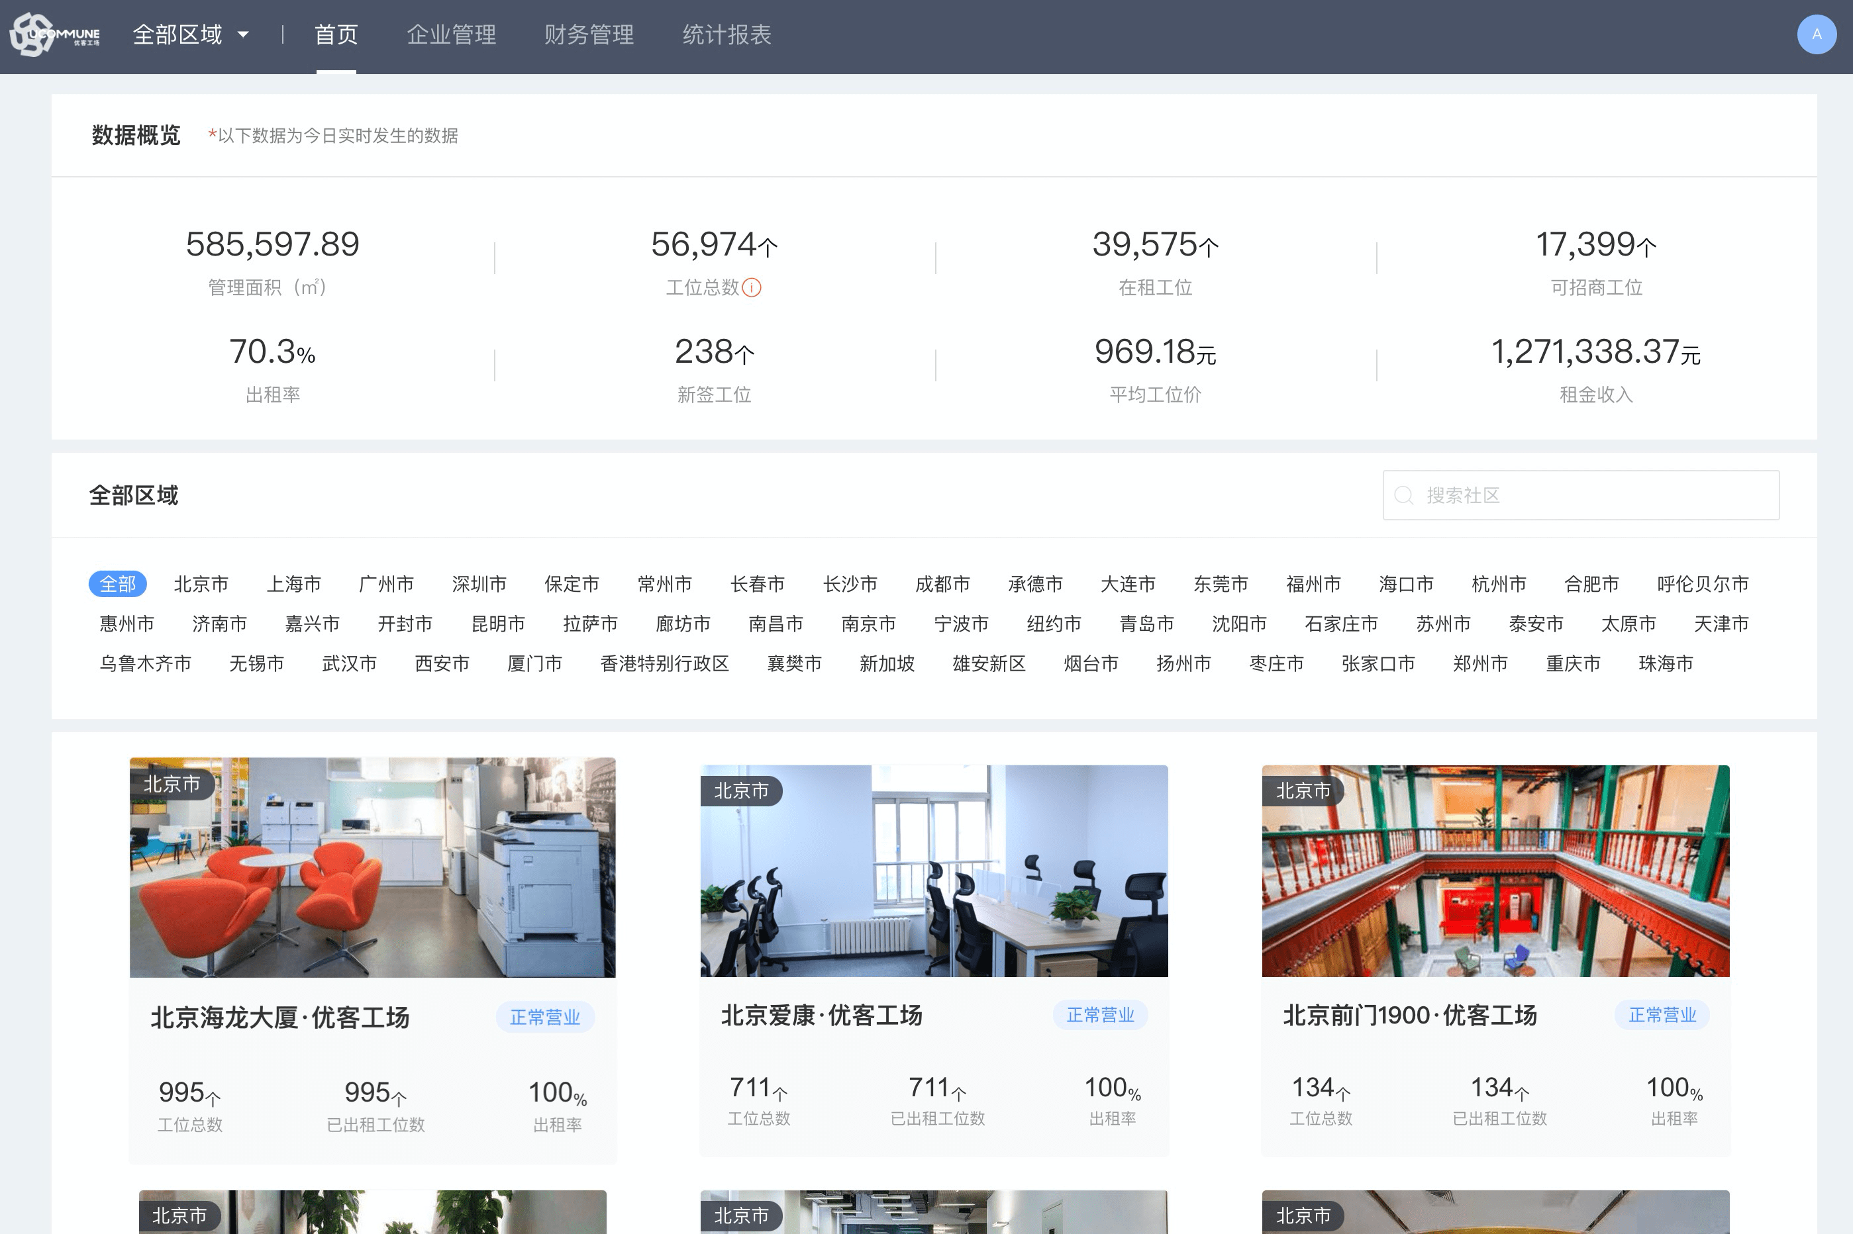Click 正常营业 badge on 北京海龙大厦 card
1853x1234 pixels.
(x=545, y=1018)
